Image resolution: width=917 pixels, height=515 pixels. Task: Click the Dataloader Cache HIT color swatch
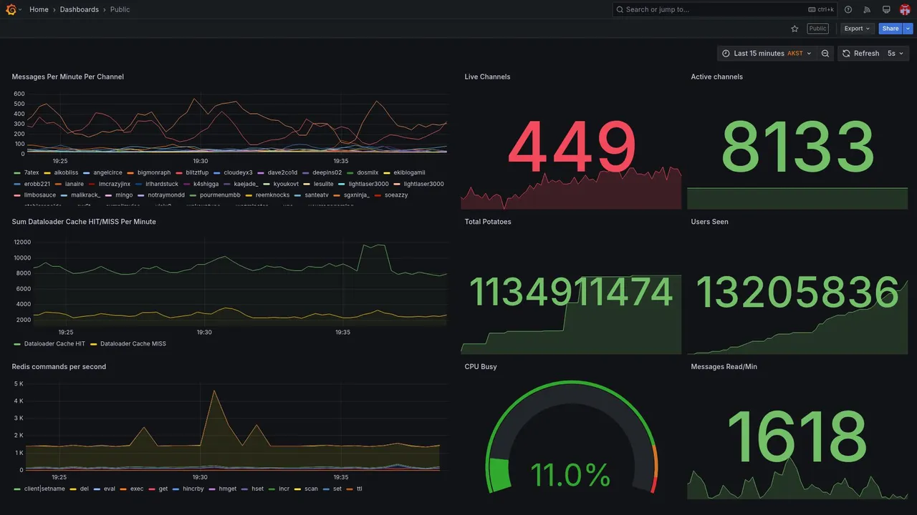pos(17,344)
